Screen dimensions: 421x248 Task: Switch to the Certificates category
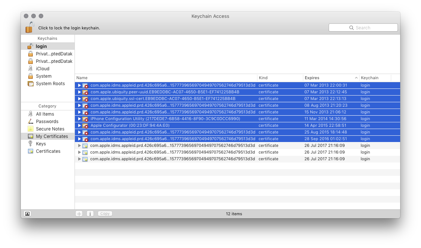point(48,151)
